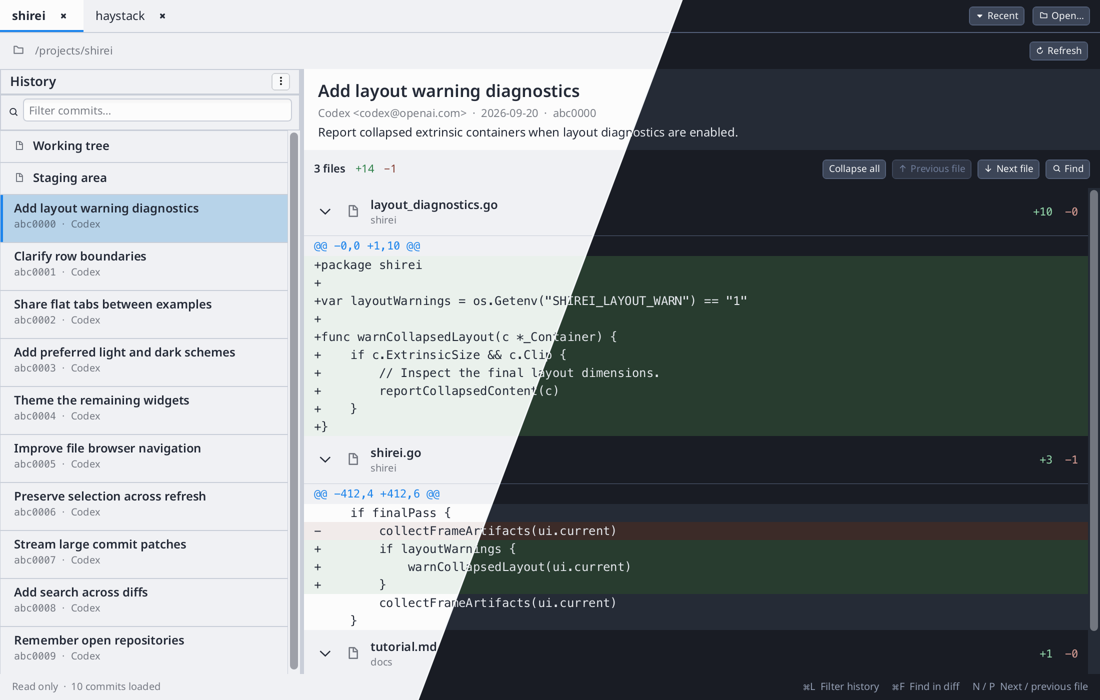The width and height of the screenshot is (1100, 700).
Task: Click the folder icon next to /projects/shirei
Action: 18,50
